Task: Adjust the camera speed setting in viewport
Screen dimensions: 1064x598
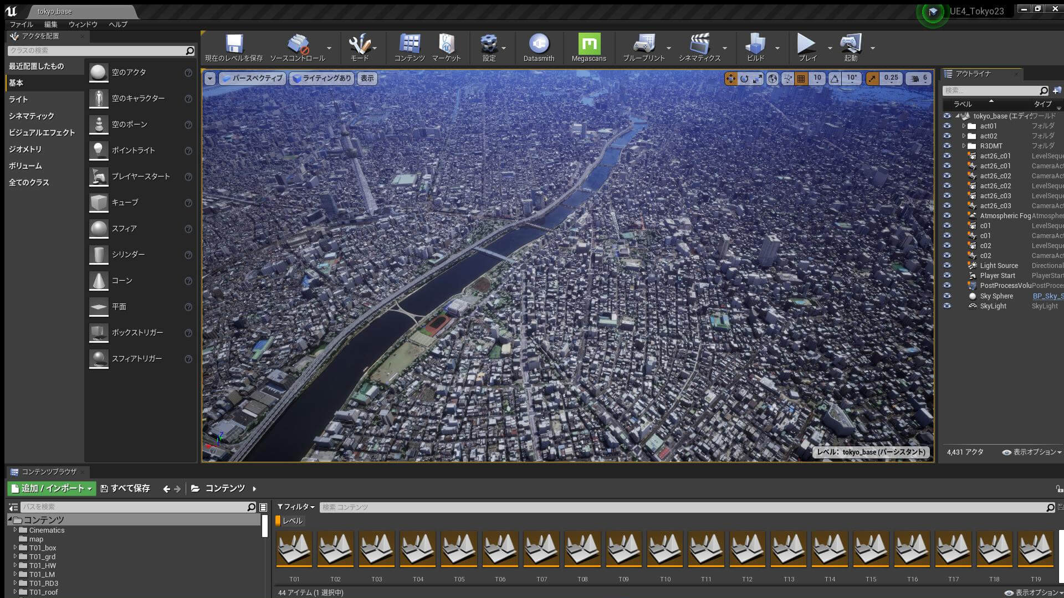Action: pyautogui.click(x=919, y=79)
